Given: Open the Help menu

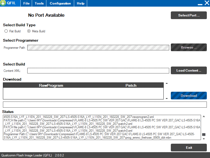Looking at the screenshot, I should point(81,3).
